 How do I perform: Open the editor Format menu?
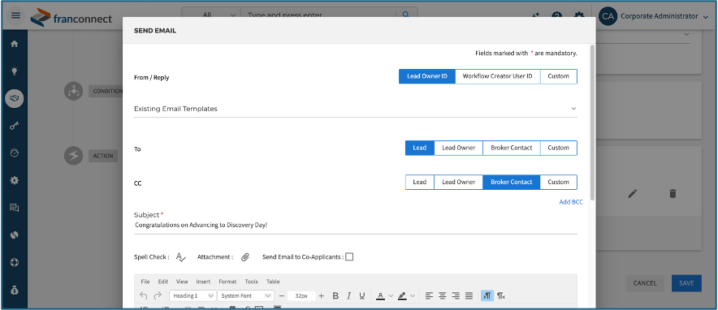[227, 282]
